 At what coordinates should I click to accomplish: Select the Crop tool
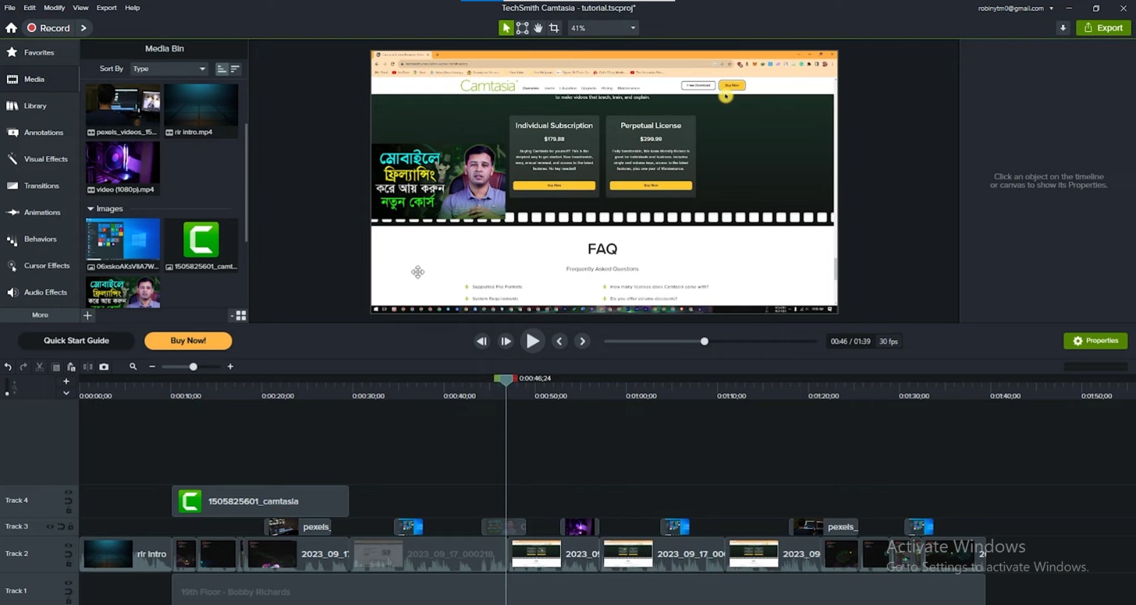pos(554,28)
